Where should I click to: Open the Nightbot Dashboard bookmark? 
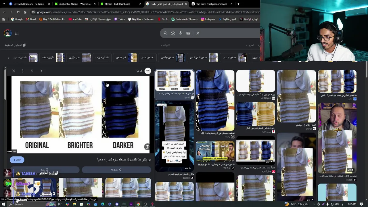(x=141, y=19)
